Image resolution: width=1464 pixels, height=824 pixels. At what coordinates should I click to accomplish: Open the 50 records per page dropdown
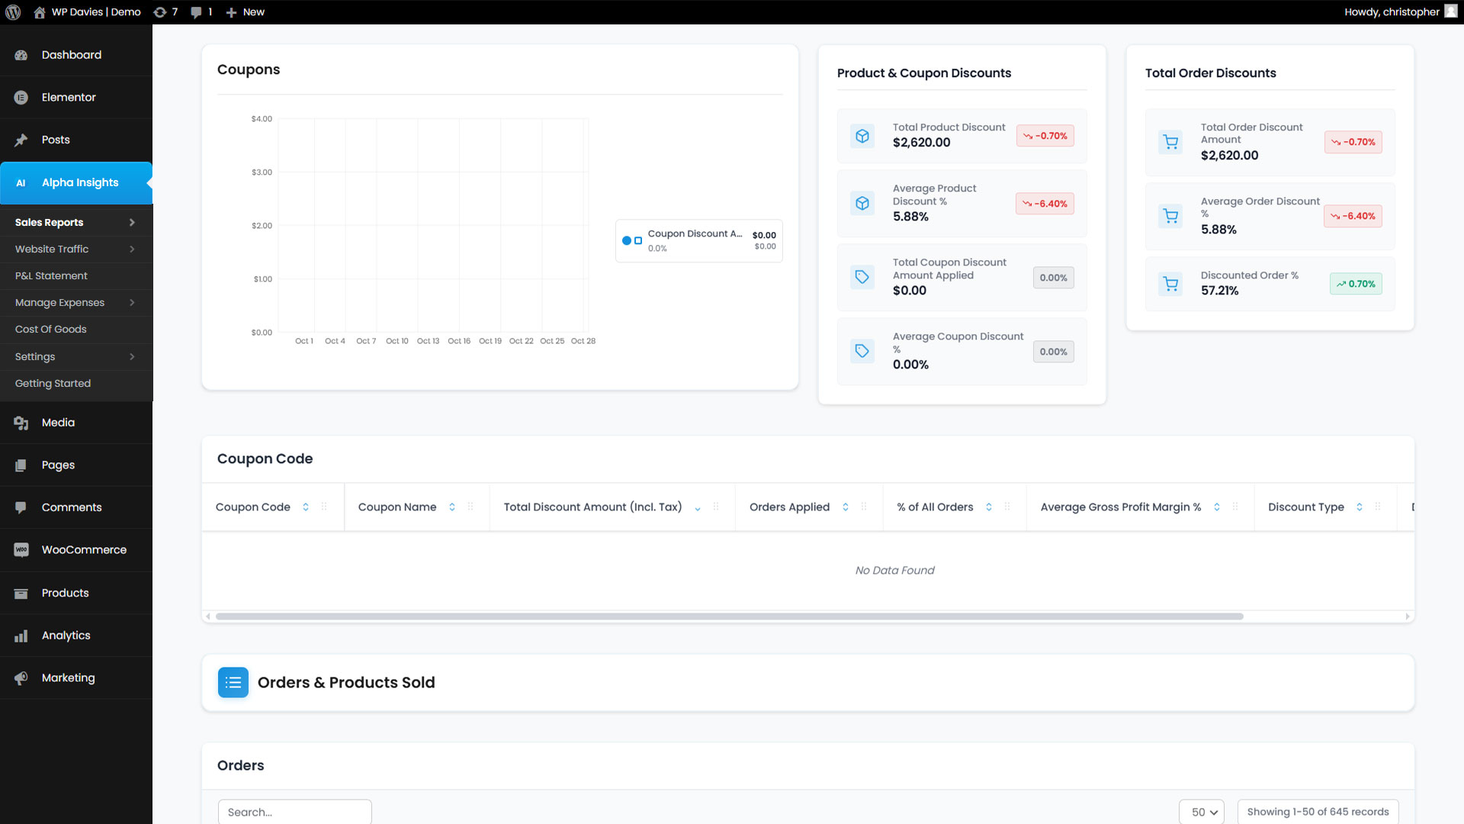[x=1202, y=812]
